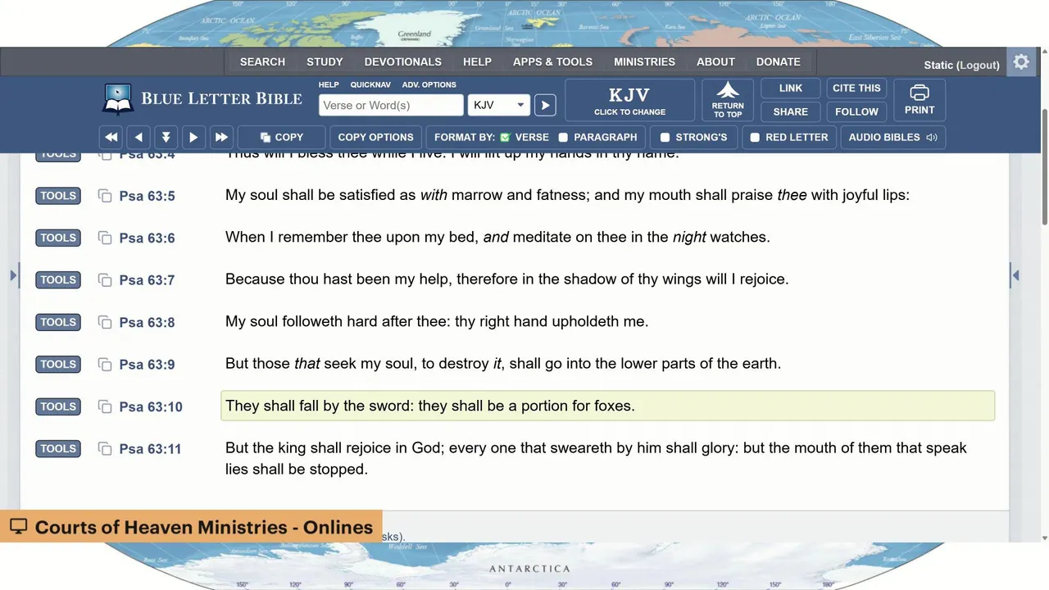Copy verse Psa 63:9 icon
Screen dimensions: 1049x590
click(105, 365)
